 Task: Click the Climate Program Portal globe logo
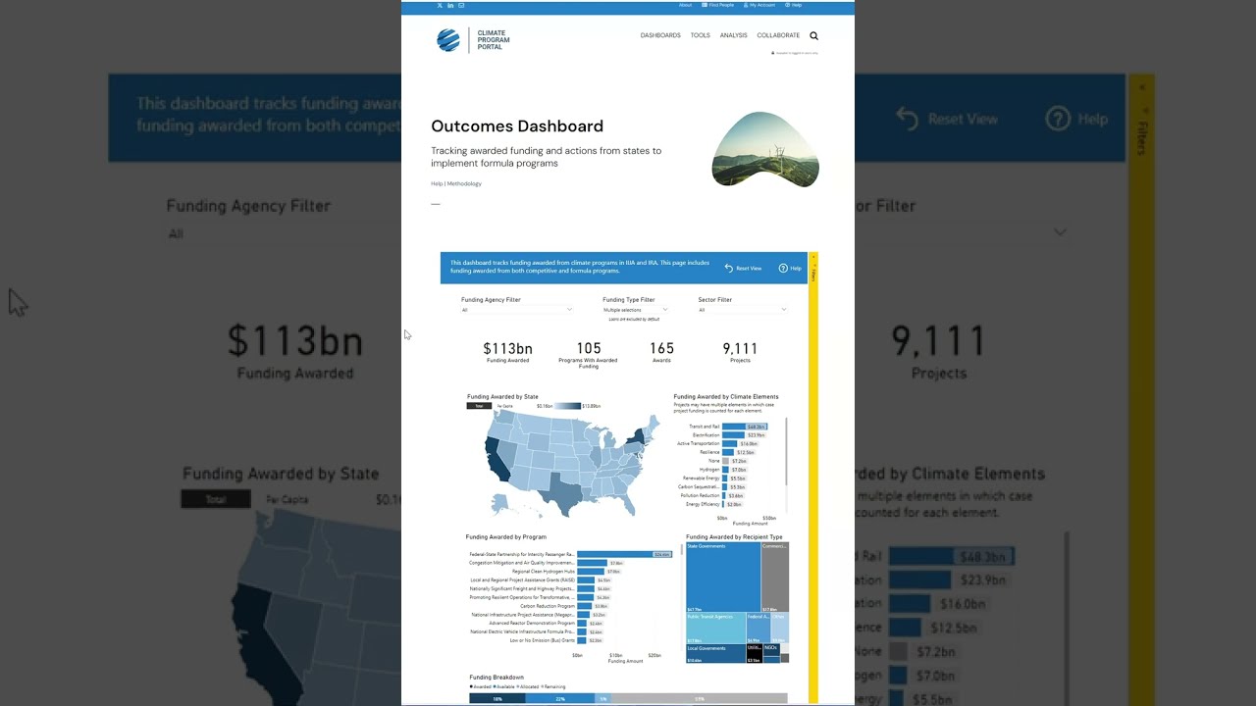point(448,40)
